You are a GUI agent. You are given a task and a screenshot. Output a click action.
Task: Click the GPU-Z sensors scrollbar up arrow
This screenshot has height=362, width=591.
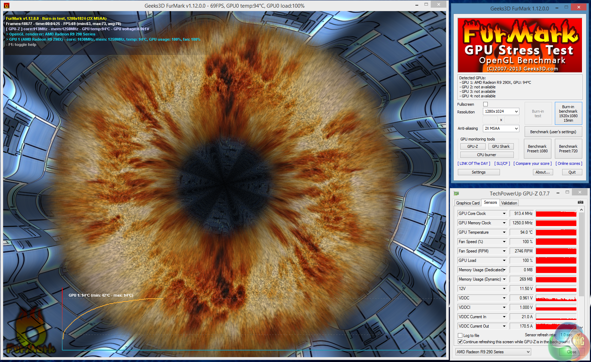[x=581, y=210]
